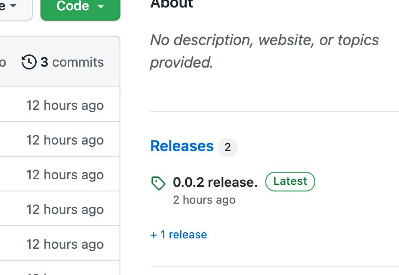Click the italic no description provided text
399x275 pixels.
pyautogui.click(x=264, y=51)
